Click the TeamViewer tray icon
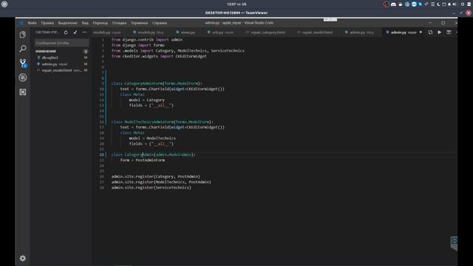 [414, 4]
